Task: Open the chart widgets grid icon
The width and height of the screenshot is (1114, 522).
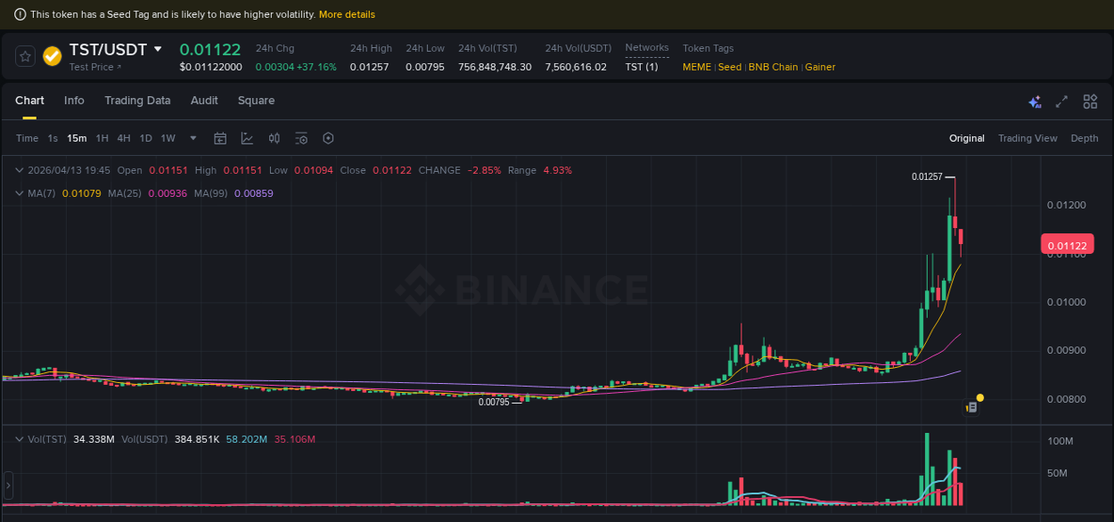Action: pos(1090,102)
